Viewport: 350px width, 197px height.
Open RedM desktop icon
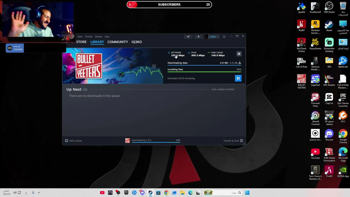pos(301,26)
